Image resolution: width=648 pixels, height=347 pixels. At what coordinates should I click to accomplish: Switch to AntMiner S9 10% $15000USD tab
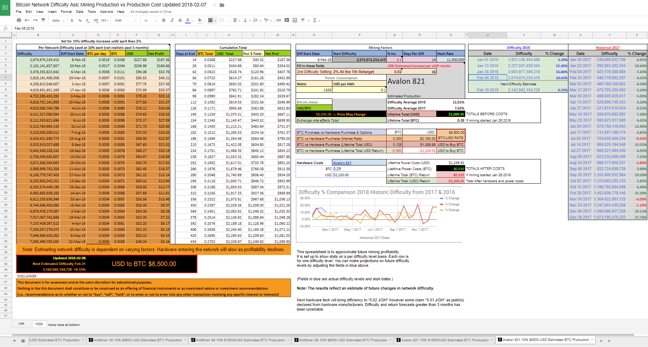click(240, 340)
